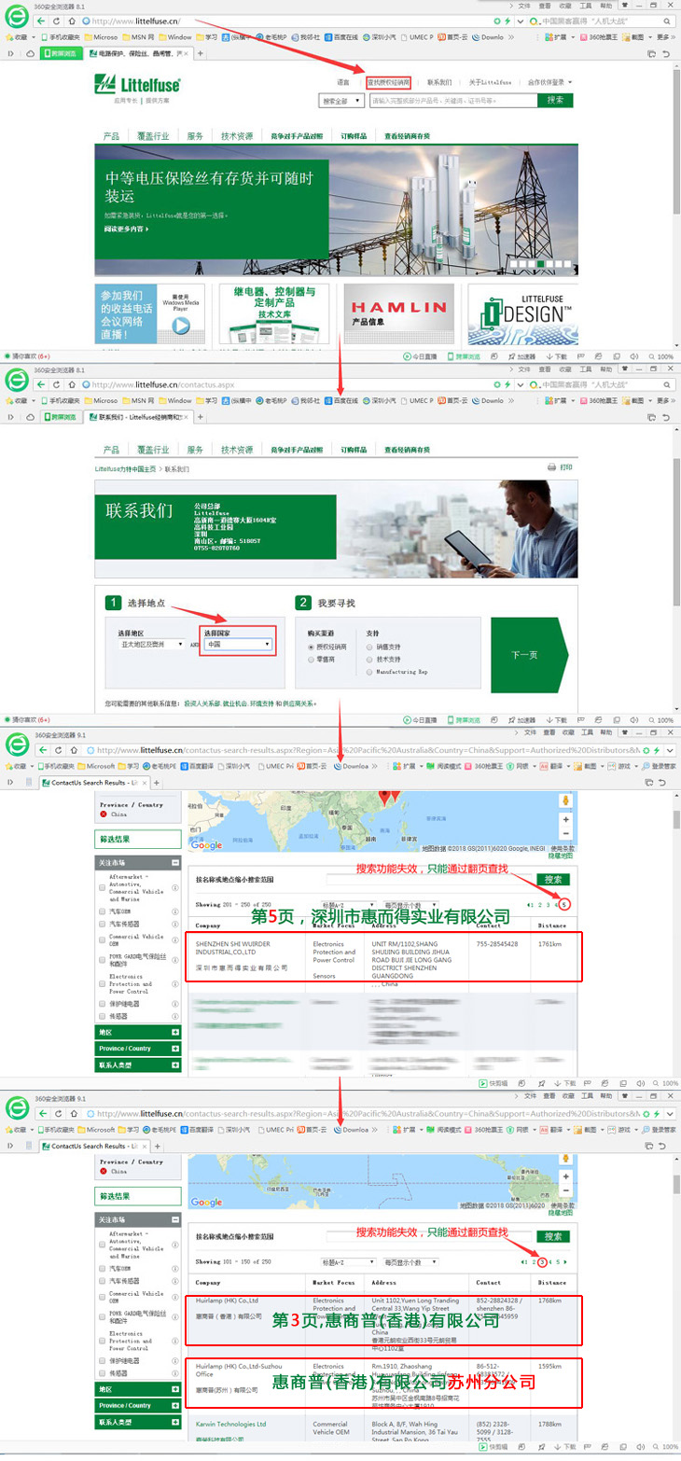
Task: Open a new tab with the plus in the homepage window
Action: (200, 53)
